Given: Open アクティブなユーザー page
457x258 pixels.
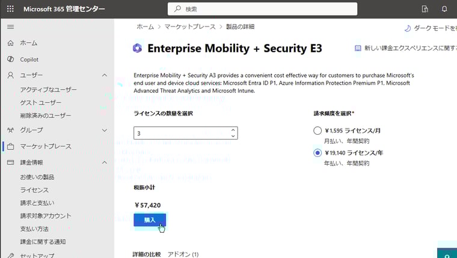Looking at the screenshot, I should point(48,90).
